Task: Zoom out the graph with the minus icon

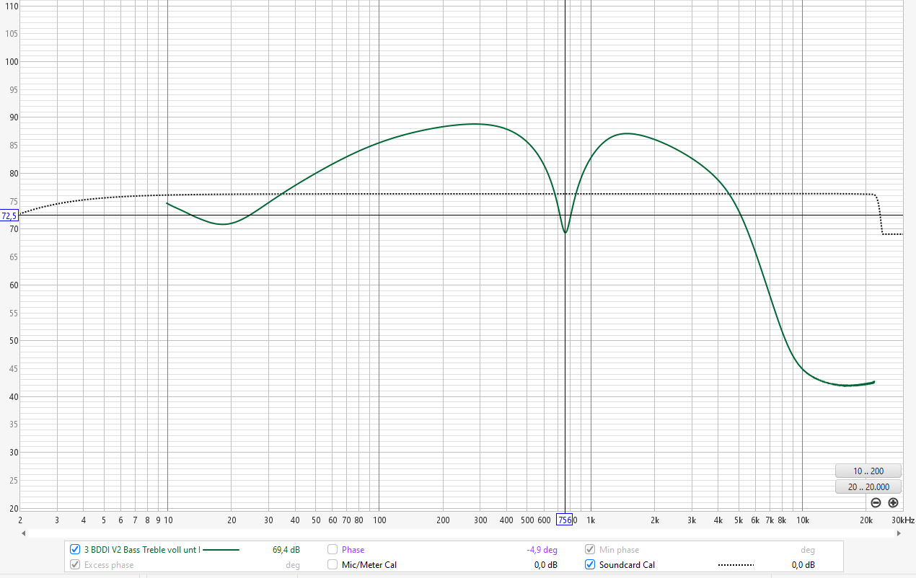Action: point(876,503)
